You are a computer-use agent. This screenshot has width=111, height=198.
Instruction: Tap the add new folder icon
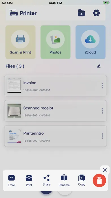(81, 13)
